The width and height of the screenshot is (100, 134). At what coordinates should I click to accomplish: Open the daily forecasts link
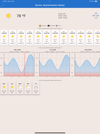(50, 80)
